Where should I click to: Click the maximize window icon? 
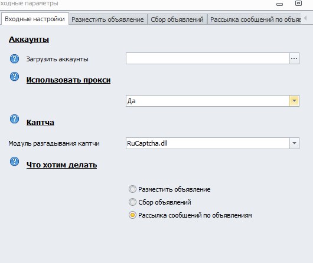(x=298, y=3)
